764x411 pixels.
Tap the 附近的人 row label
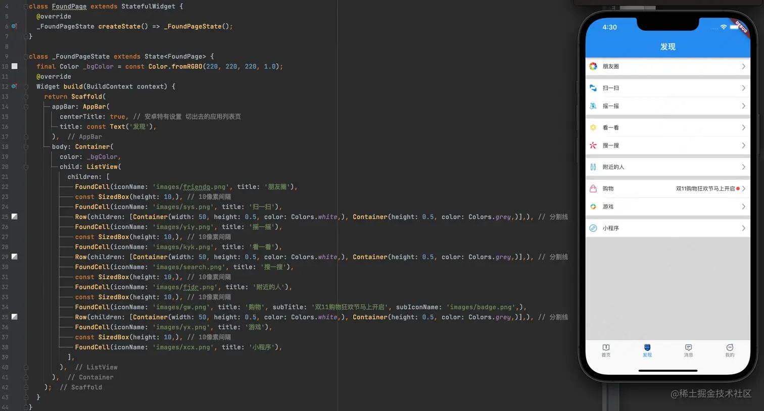point(613,167)
